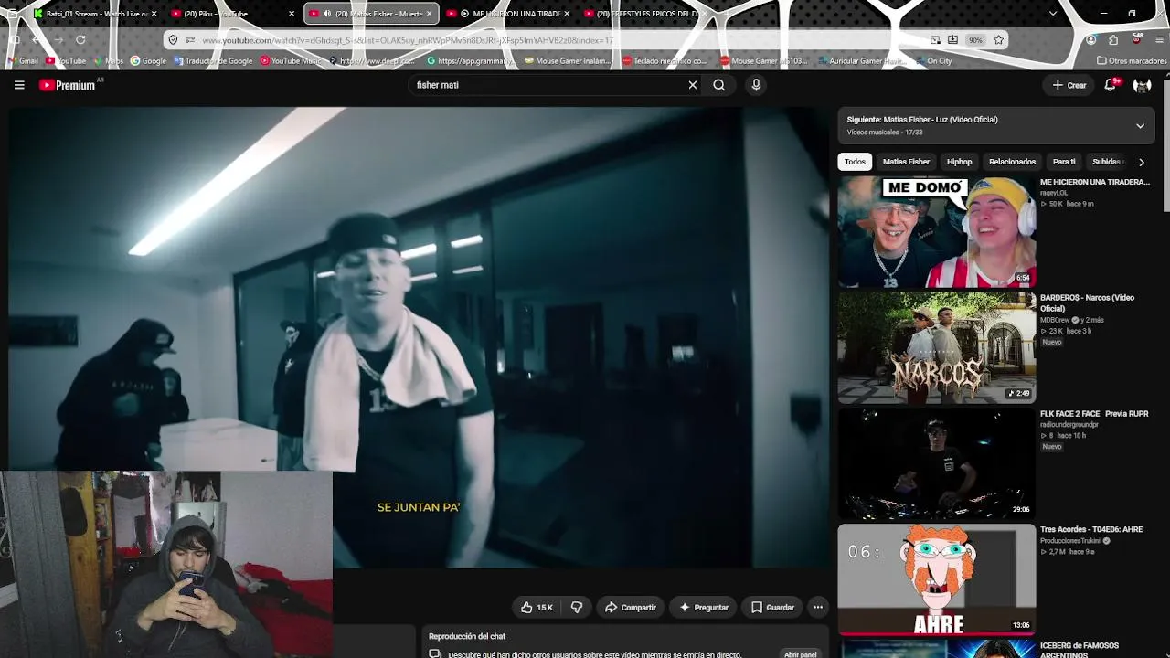Open browser three-dot menu

point(1159,40)
